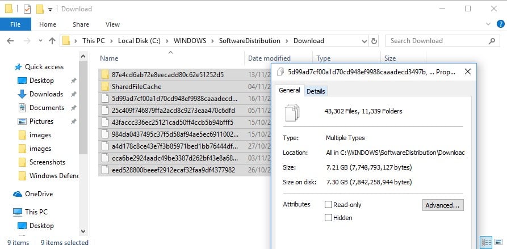The image size is (507, 249).
Task: Click the OneDrive cloud icon
Action: pyautogui.click(x=18, y=194)
